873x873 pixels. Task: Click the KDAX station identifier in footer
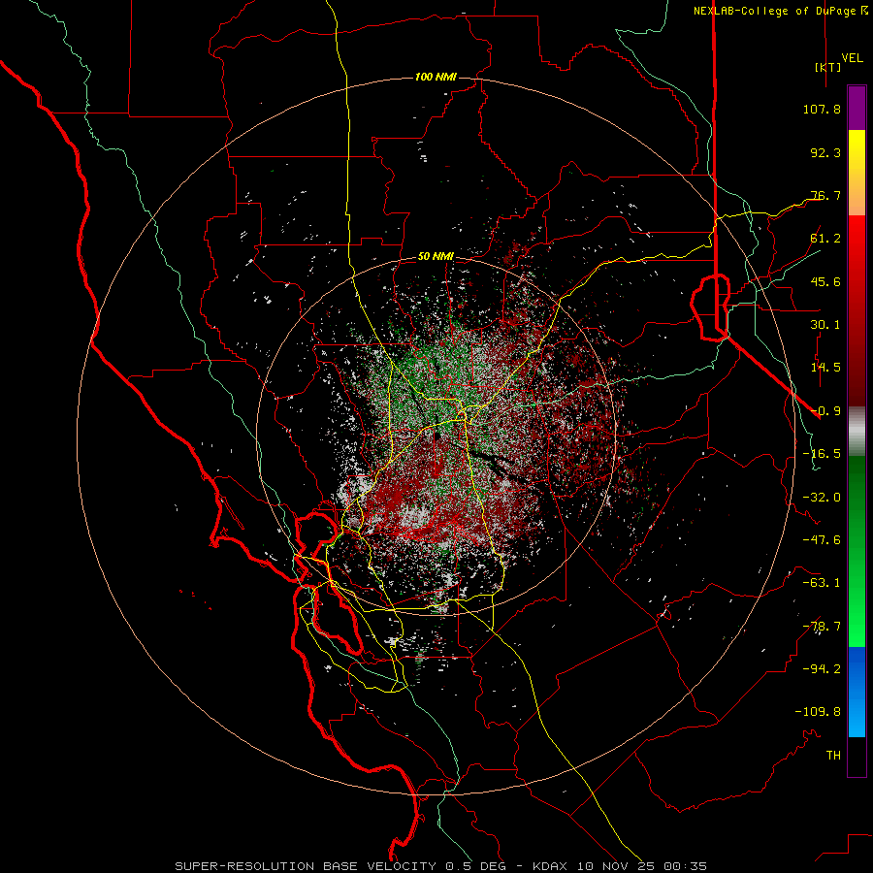click(x=550, y=866)
